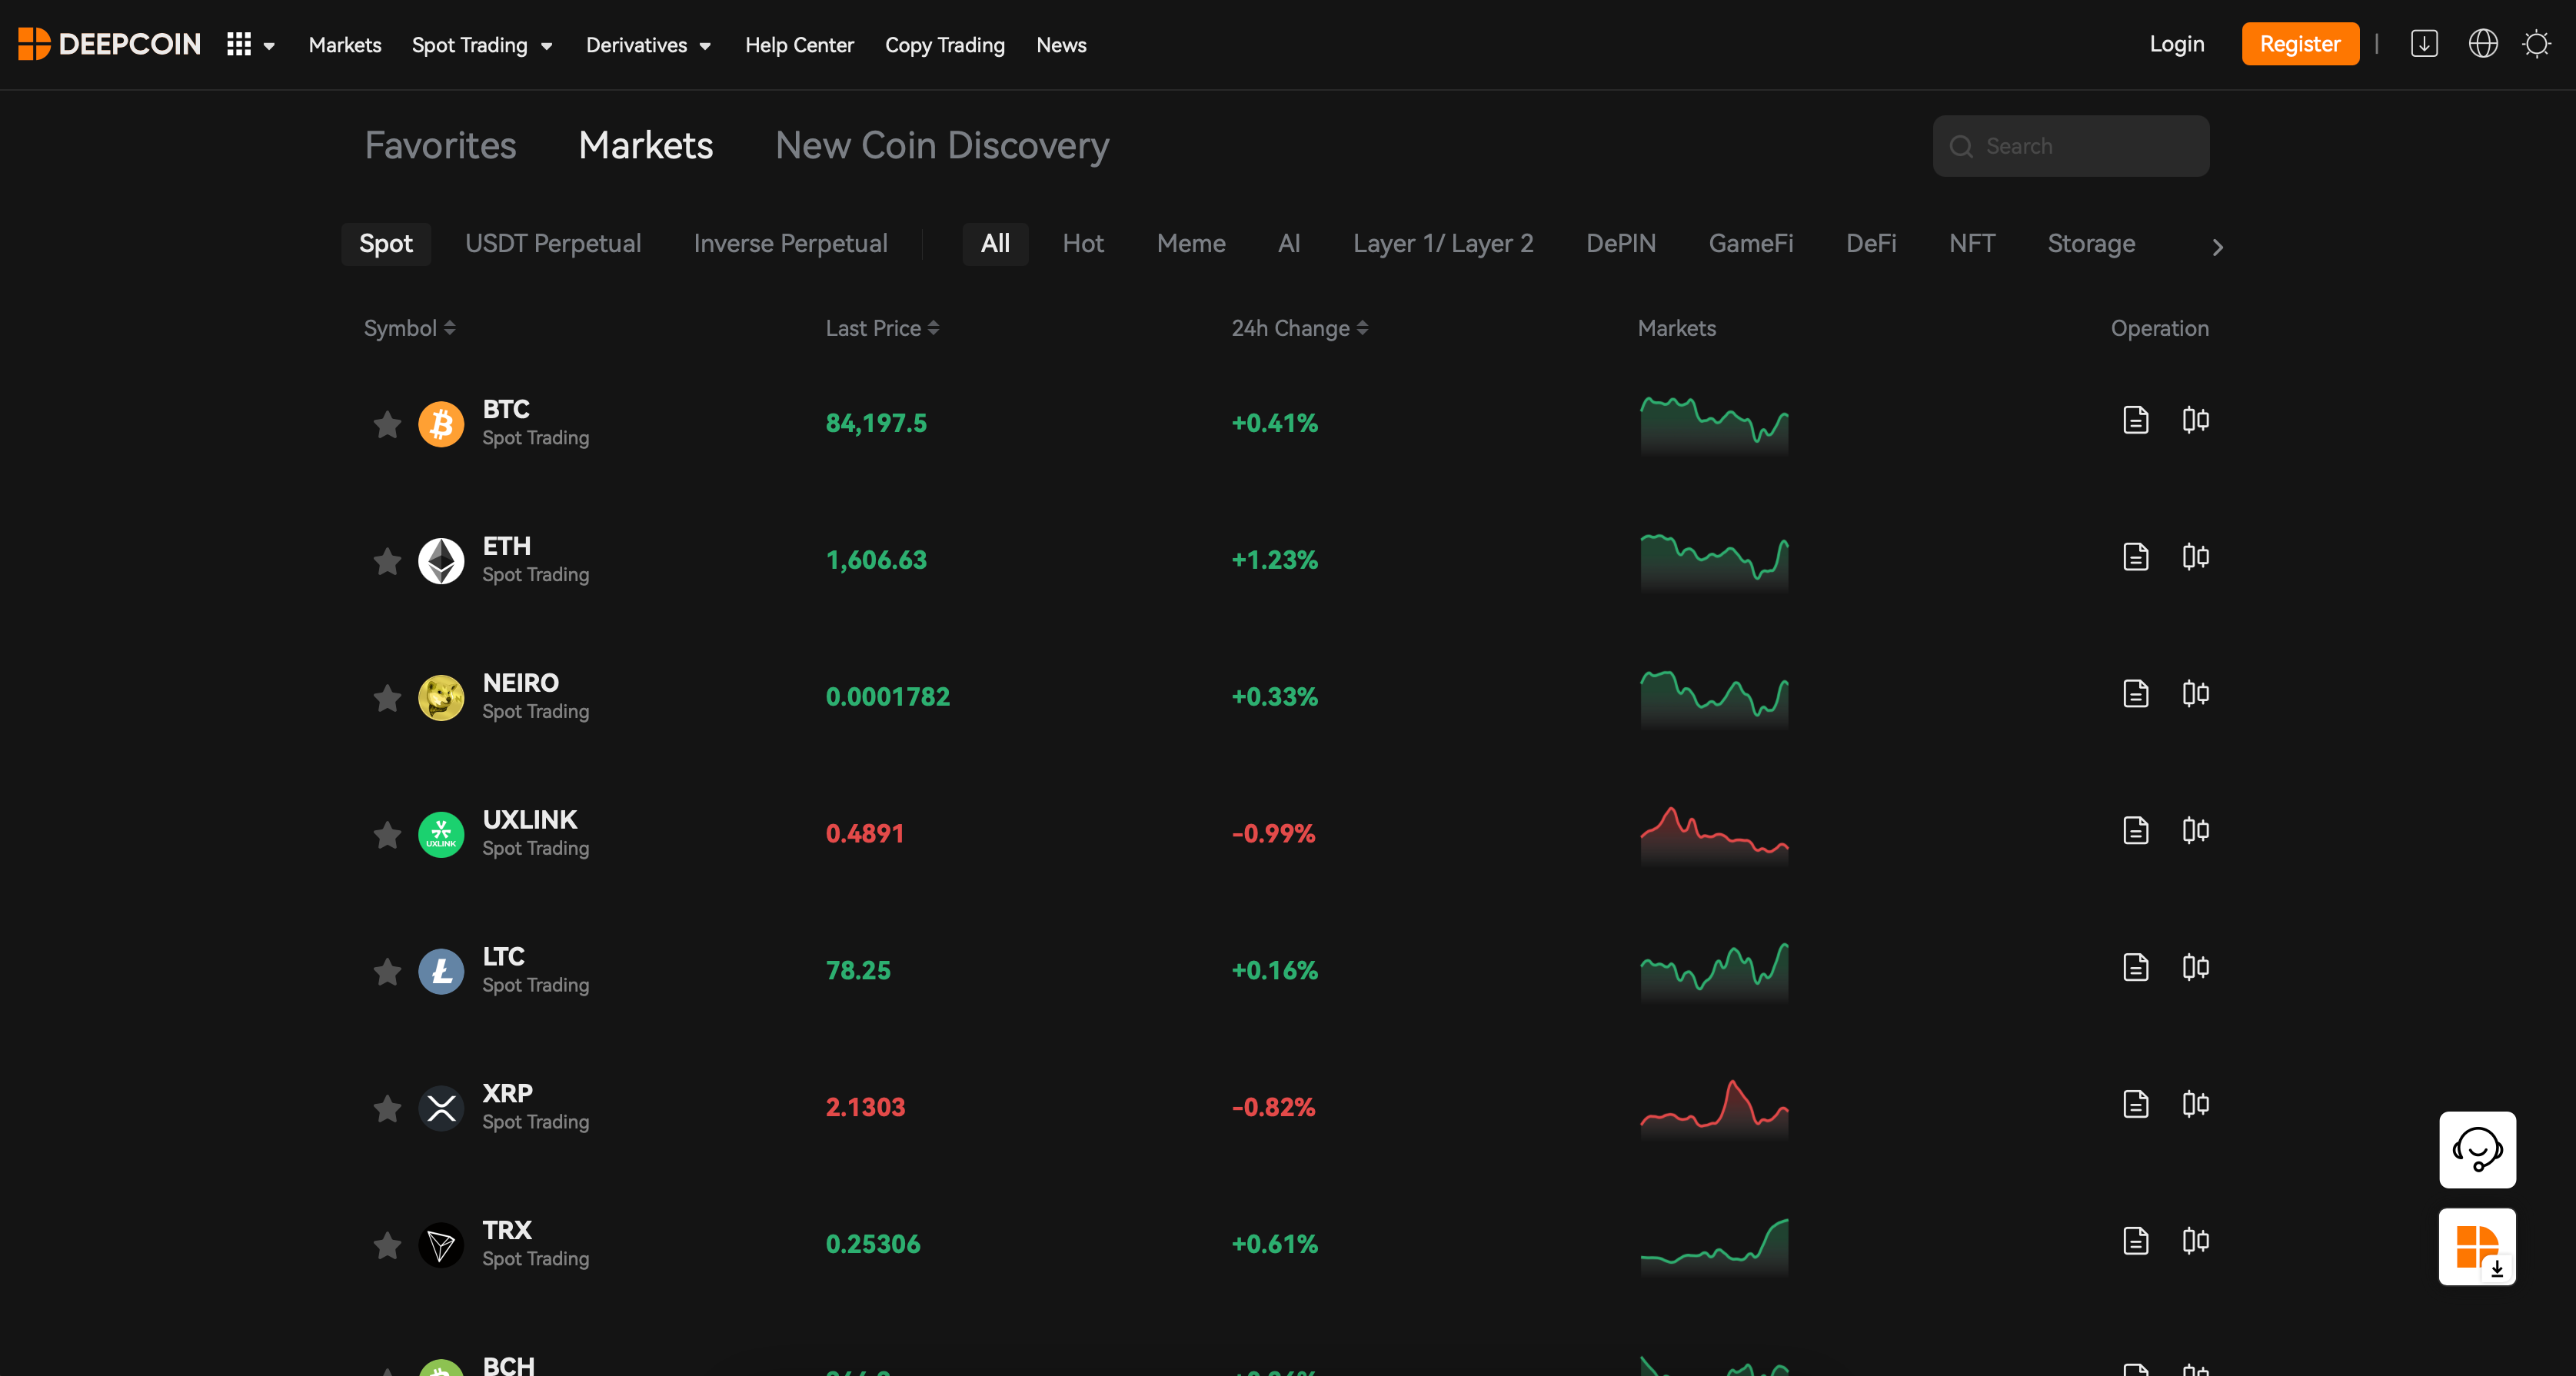The image size is (2576, 1376).
Task: Click the DEEPCOIN logo
Action: pos(109,44)
